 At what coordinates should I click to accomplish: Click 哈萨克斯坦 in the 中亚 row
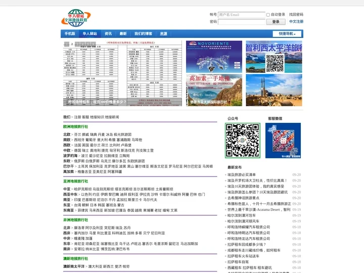point(83,189)
